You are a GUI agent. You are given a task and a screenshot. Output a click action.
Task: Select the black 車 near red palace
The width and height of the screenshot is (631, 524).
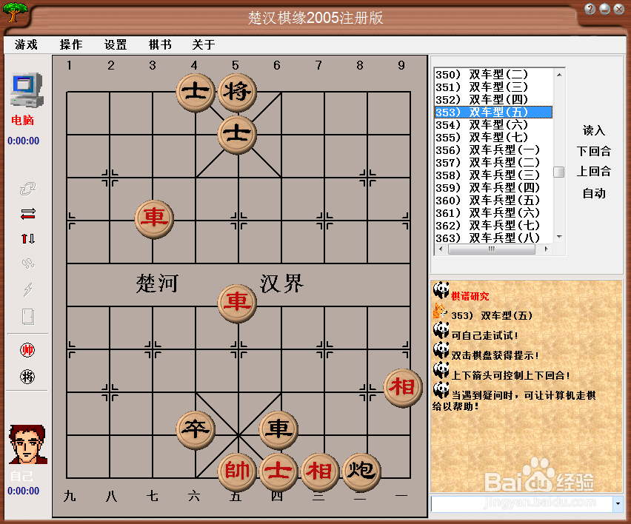(x=278, y=429)
